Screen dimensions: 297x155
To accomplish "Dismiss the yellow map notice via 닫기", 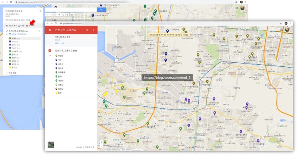I will (187, 35).
